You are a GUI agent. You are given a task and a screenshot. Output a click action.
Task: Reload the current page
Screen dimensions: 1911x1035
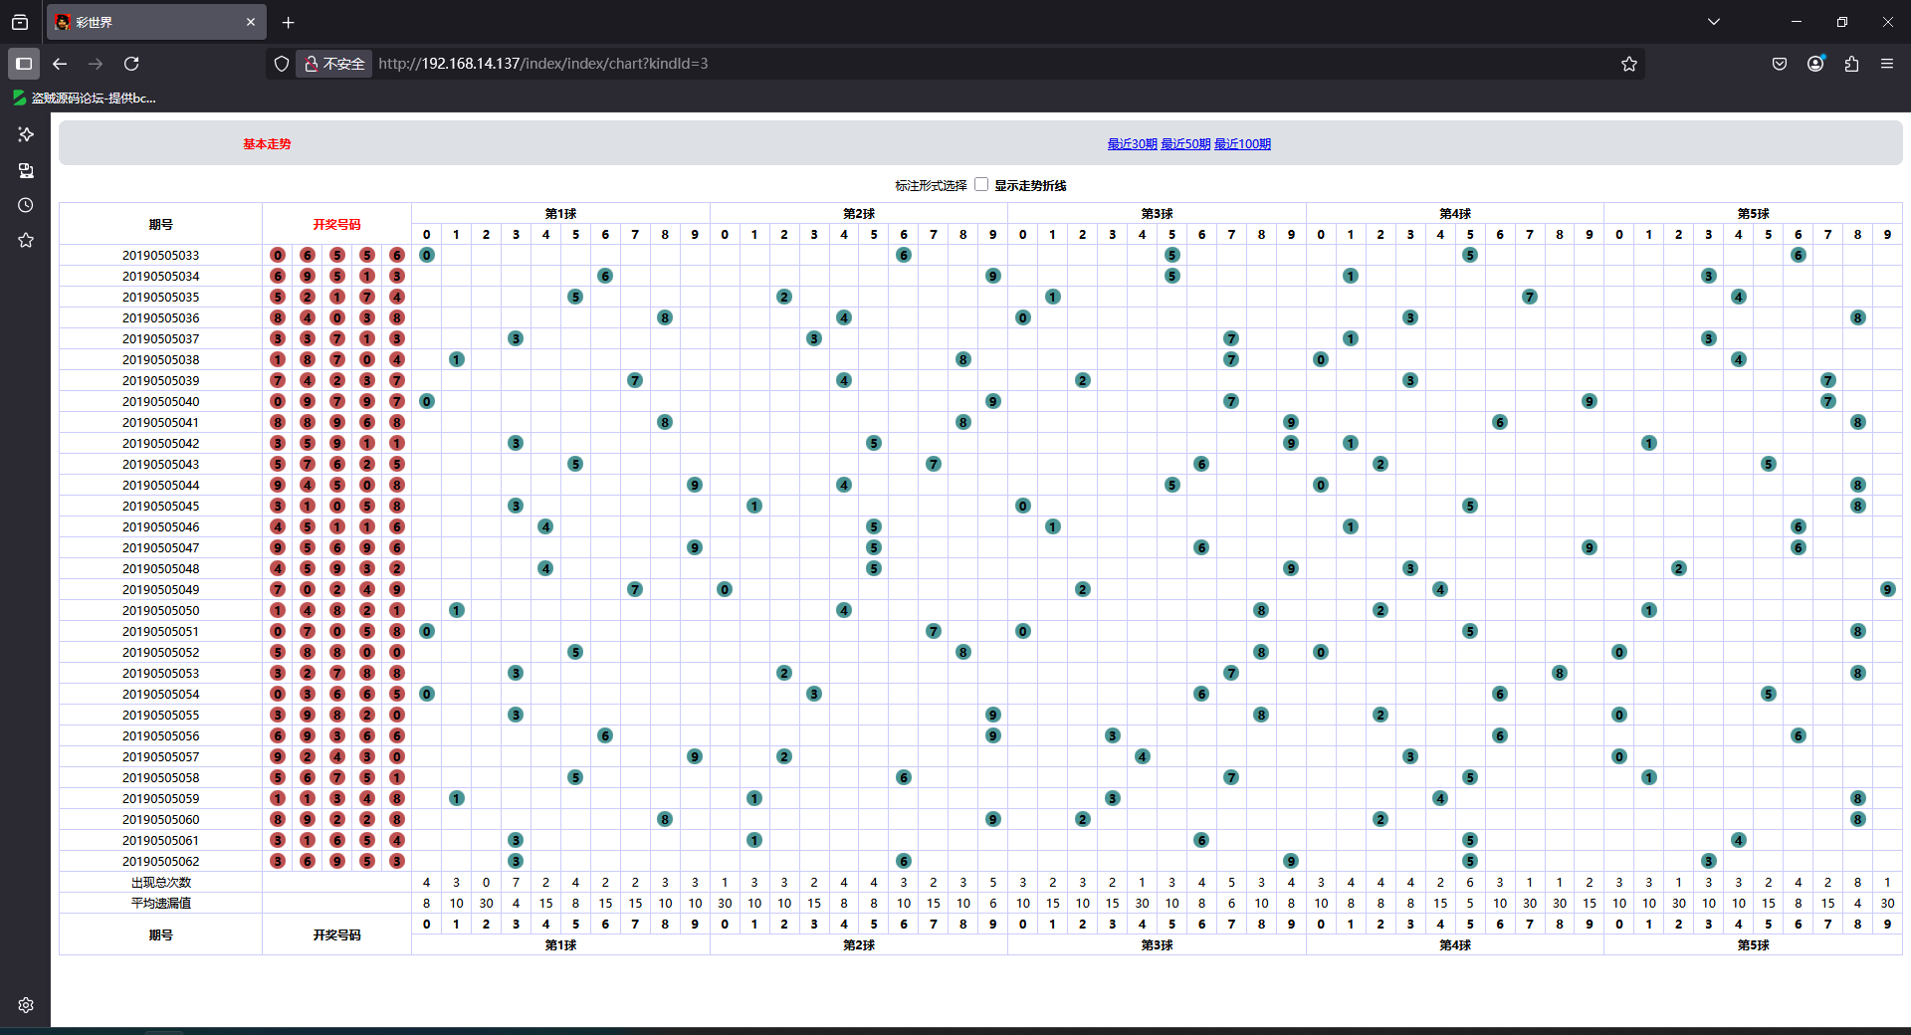tap(131, 64)
